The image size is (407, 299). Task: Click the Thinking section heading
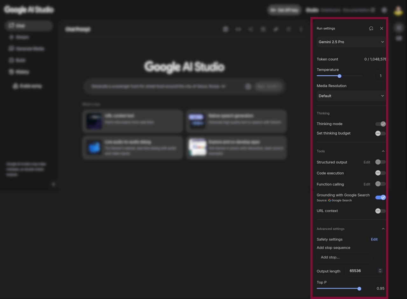click(x=323, y=113)
